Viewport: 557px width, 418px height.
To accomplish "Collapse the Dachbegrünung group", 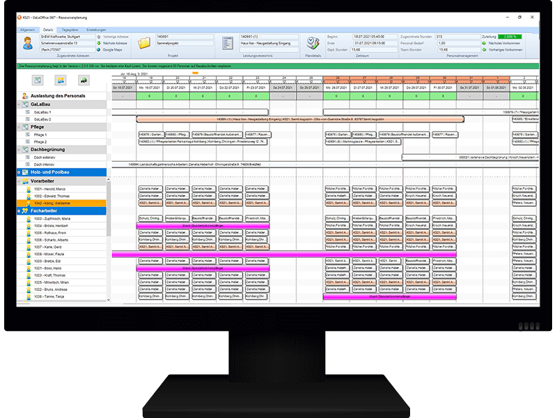I will [x=19, y=150].
